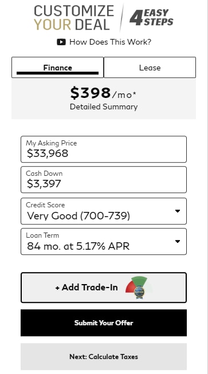Click the Loan Term caret arrow
Image resolution: width=208 pixels, height=374 pixels.
177,241
